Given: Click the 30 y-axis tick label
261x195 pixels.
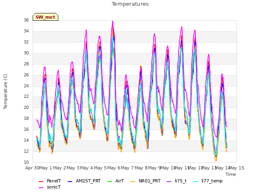Looking at the screenshot, I should [x=26, y=53].
